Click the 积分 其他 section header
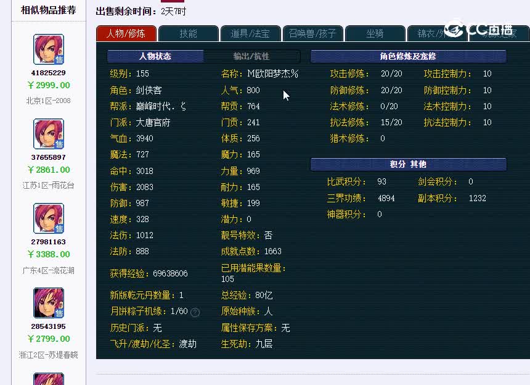 409,164
